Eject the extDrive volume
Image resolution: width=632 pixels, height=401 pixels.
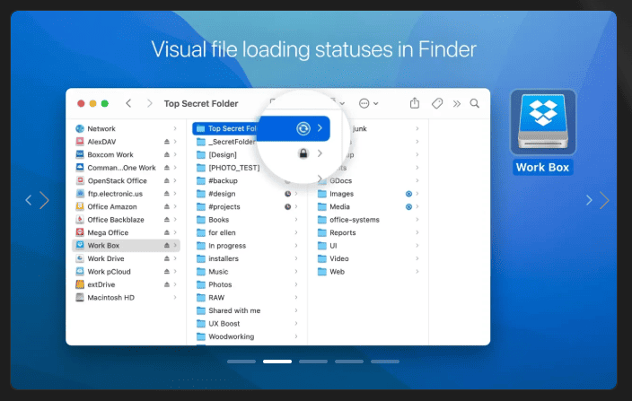pyautogui.click(x=166, y=284)
